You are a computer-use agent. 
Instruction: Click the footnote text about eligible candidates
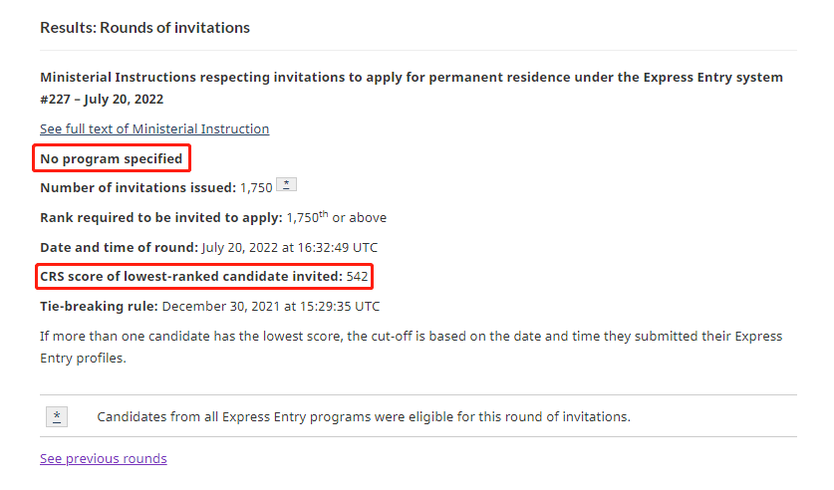pyautogui.click(x=364, y=417)
